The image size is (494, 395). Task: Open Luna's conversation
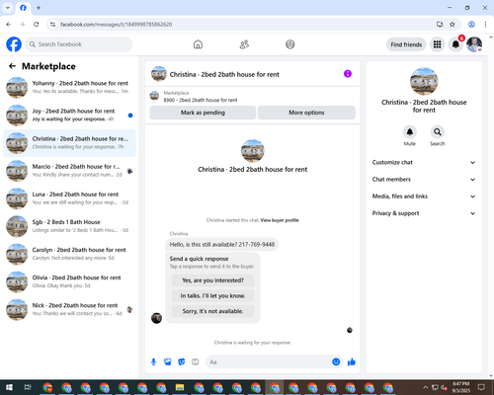point(69,198)
